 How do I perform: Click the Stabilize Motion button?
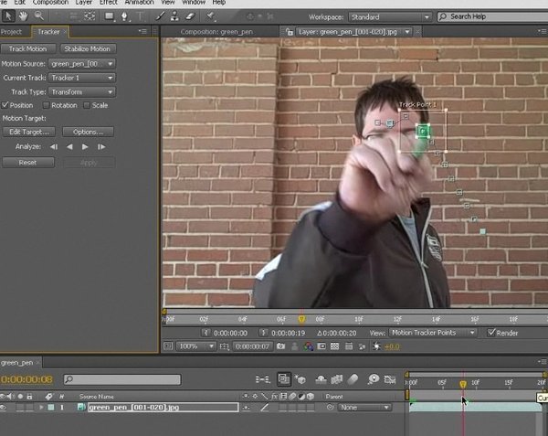(88, 48)
